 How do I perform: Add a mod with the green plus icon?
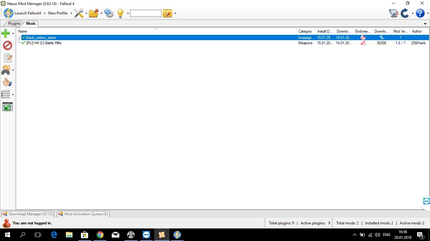6,33
